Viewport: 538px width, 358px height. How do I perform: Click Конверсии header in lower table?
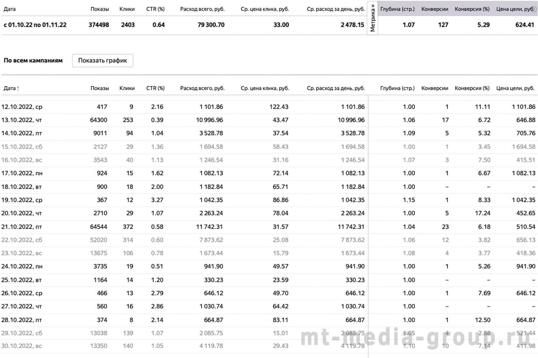tap(435, 88)
